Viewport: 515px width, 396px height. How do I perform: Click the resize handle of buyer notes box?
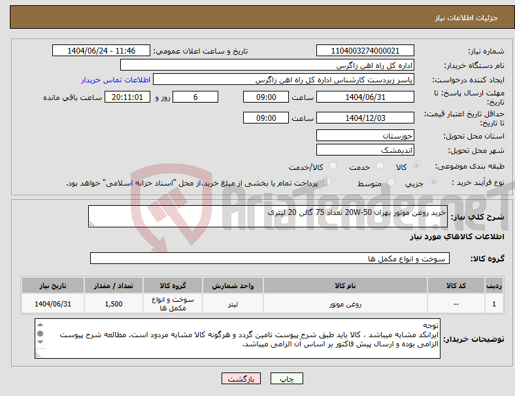[x=38, y=355]
